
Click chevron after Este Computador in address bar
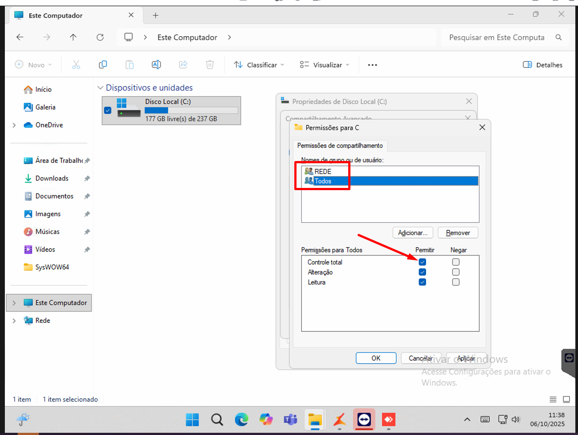tap(229, 37)
